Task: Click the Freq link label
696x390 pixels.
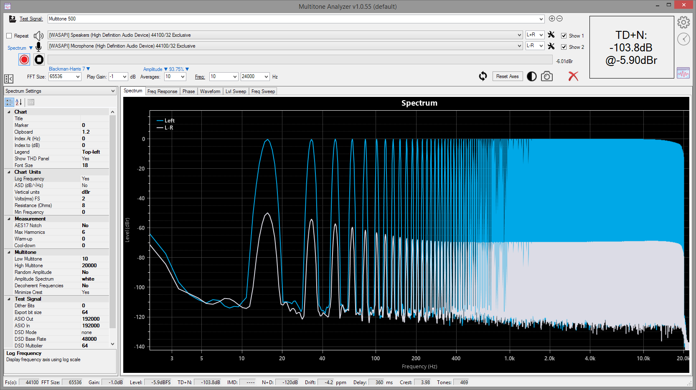Action: (x=200, y=77)
